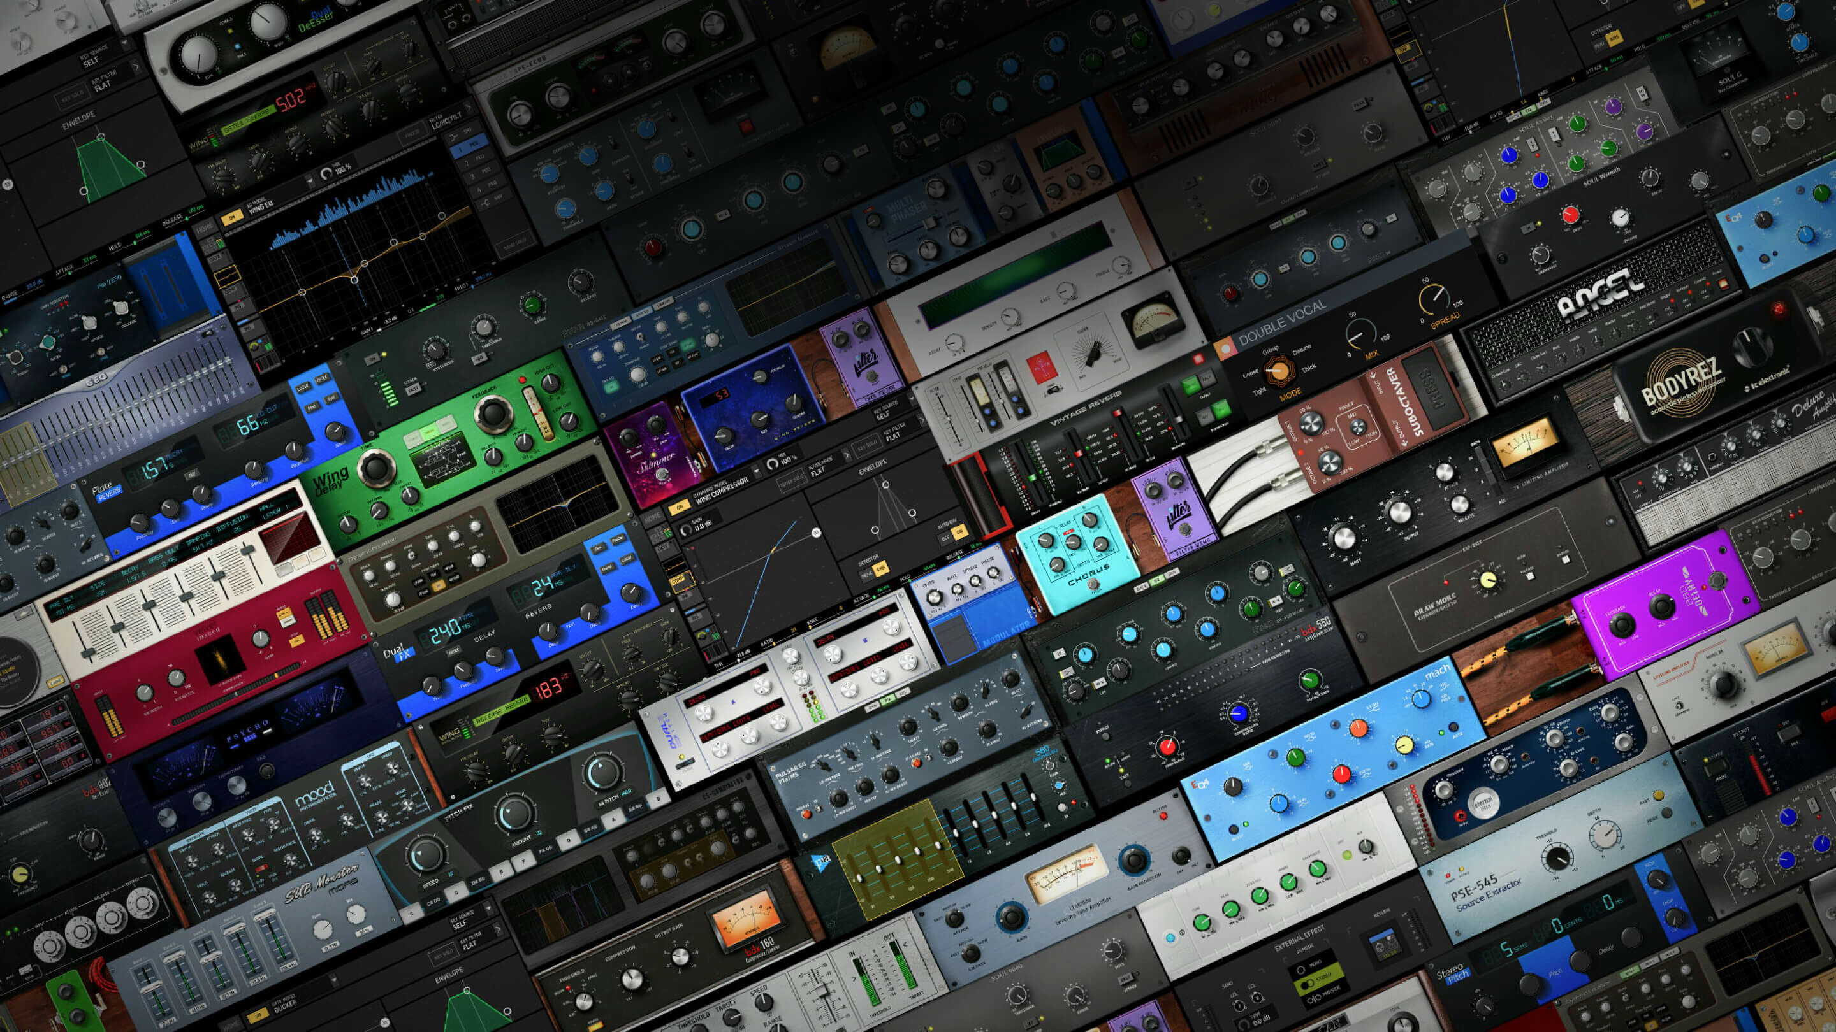This screenshot has width=1836, height=1032.
Task: Select the COMP tab in the side strip
Action: point(678,579)
